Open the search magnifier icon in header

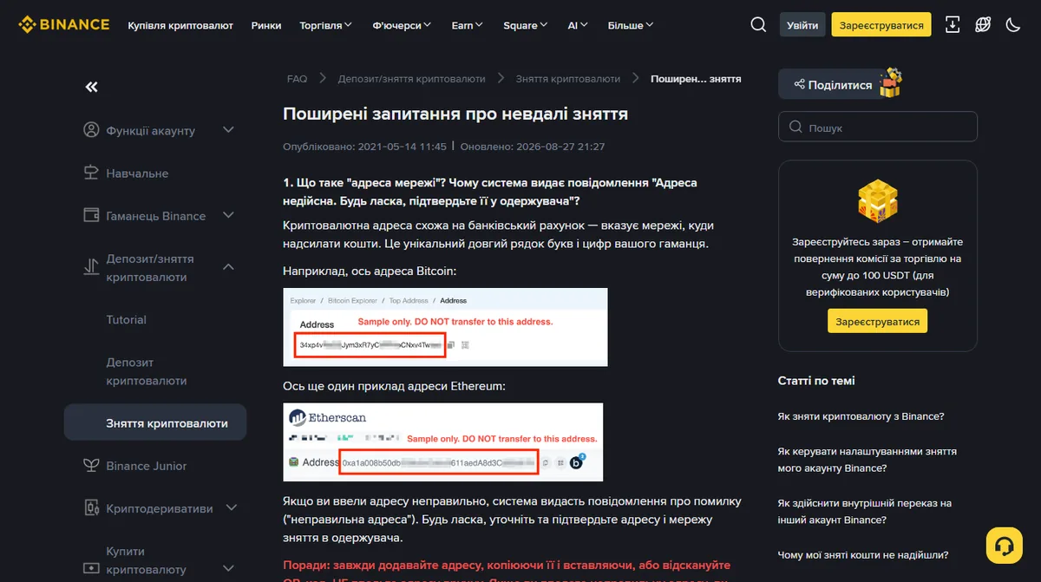758,25
